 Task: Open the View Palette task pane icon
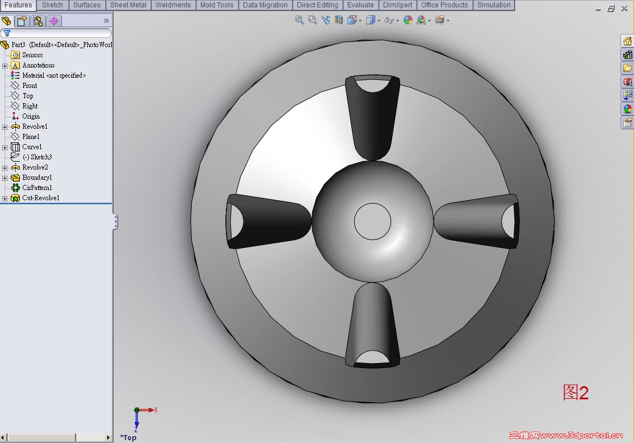point(627,95)
